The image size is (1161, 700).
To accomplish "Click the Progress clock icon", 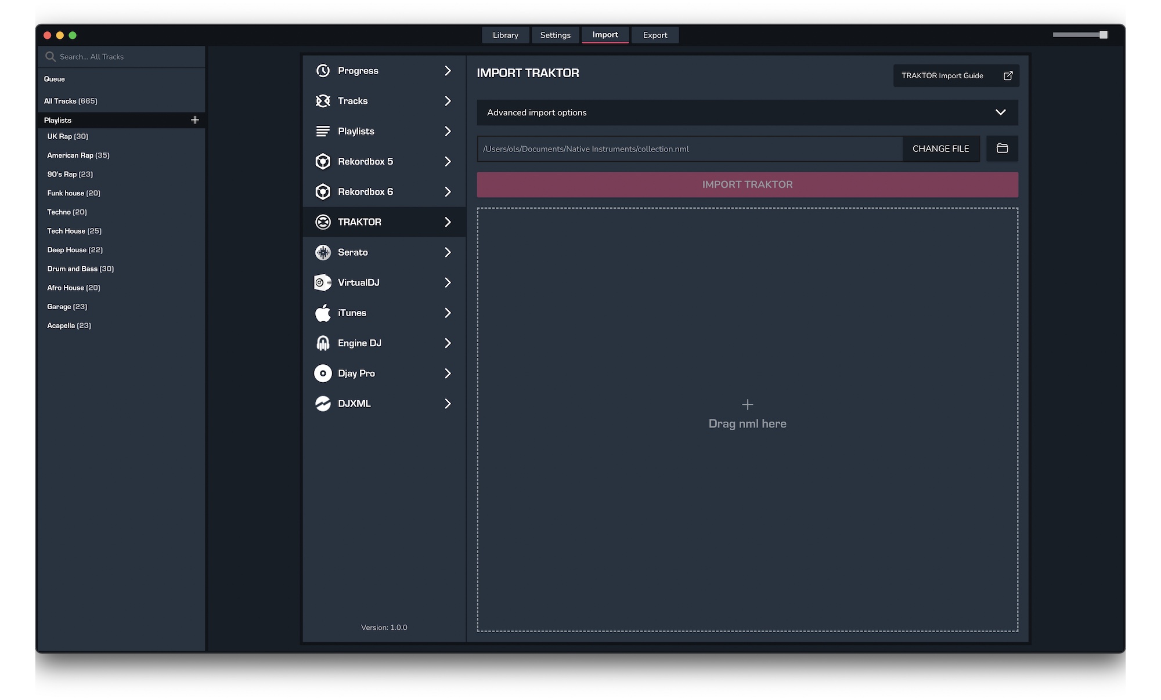I will [323, 71].
